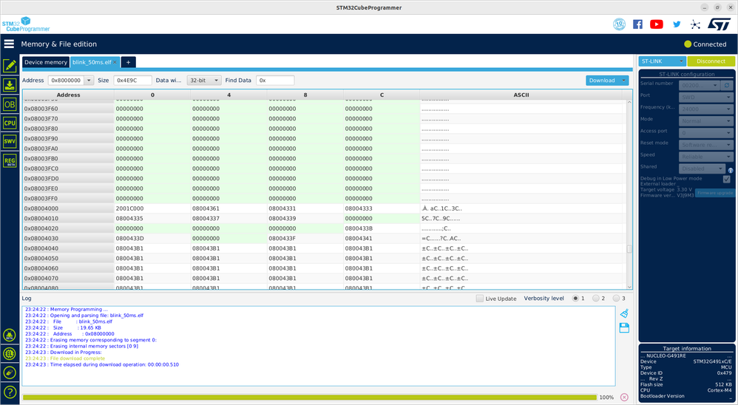This screenshot has height=405, width=738.
Task: Click the Download button
Action: [602, 81]
